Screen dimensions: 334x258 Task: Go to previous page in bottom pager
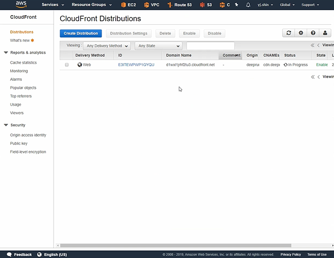pyautogui.click(x=319, y=77)
